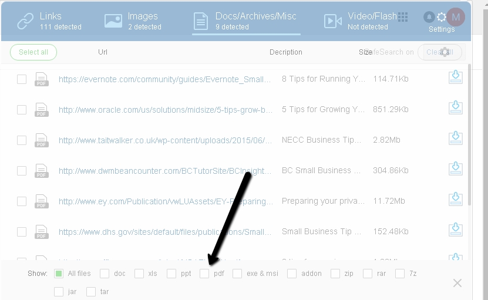Open the taitwalker.co.uk PDF link
The width and height of the screenshot is (488, 300).
point(166,140)
